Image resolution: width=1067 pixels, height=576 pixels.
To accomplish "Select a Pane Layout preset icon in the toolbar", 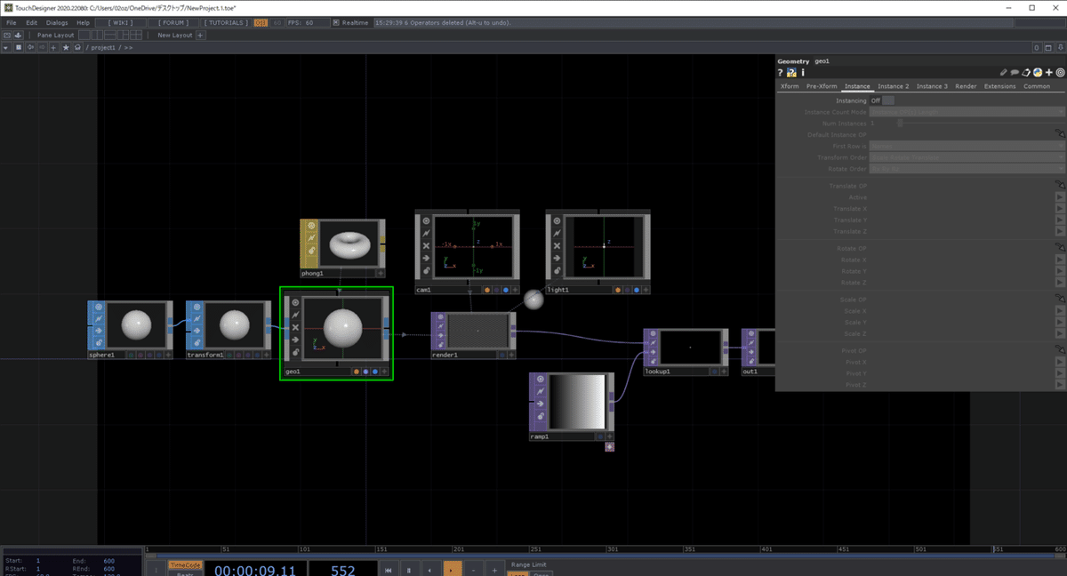I will click(84, 35).
